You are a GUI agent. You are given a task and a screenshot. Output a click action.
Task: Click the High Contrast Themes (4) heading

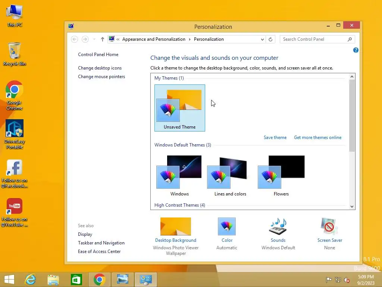(180, 205)
